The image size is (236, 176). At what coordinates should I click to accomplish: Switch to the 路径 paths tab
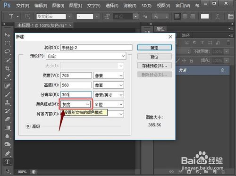pyautogui.click(x=185, y=35)
